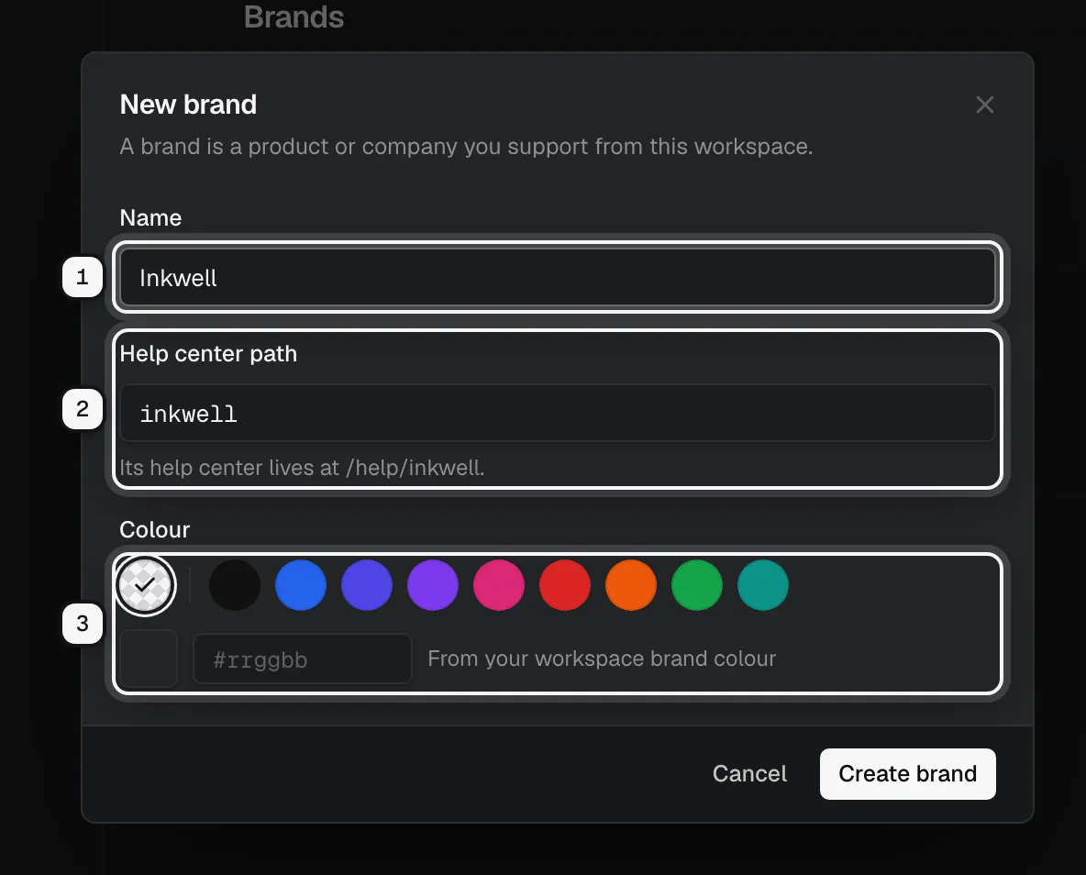The image size is (1086, 875).
Task: Click the Help center path field
Action: [558, 413]
